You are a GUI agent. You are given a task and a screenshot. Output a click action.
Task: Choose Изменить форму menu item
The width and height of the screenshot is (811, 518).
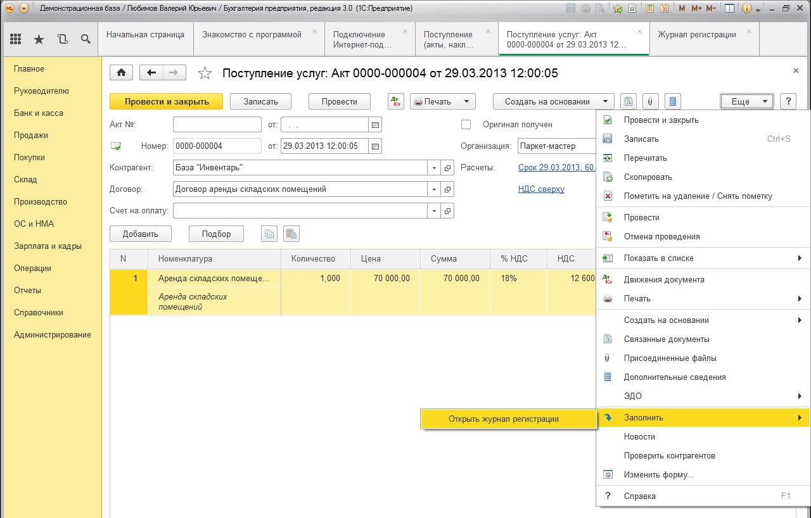(703, 474)
